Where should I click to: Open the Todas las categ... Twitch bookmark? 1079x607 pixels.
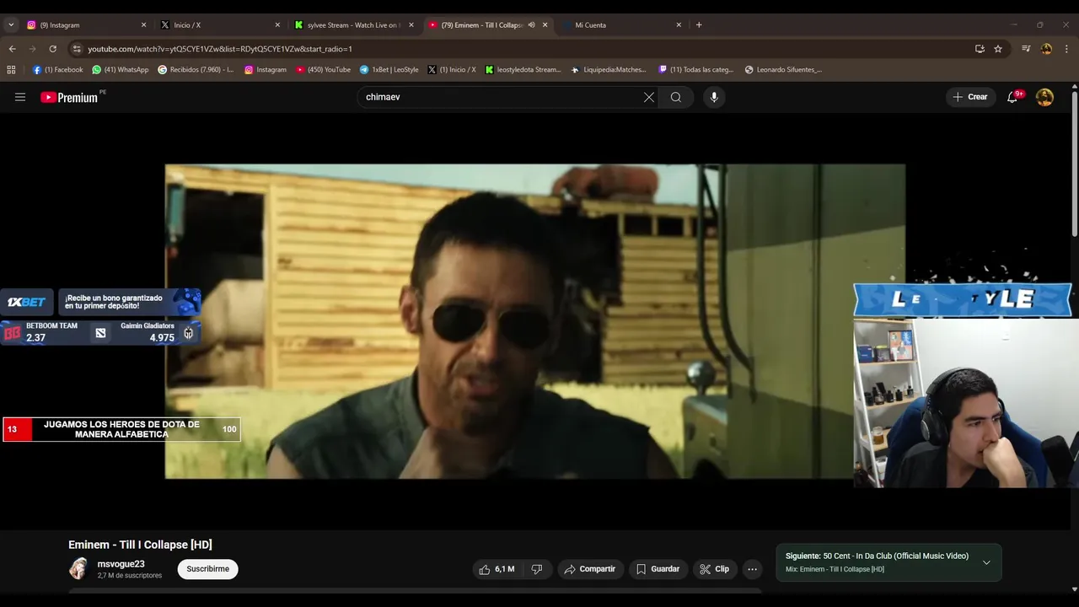coord(696,70)
